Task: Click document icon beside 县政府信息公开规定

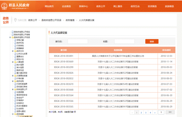Action: (13, 32)
